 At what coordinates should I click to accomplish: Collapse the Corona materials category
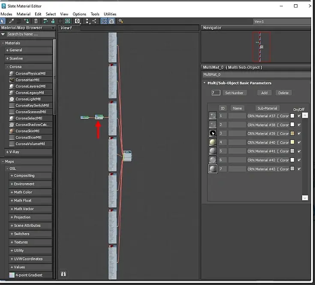[7, 67]
